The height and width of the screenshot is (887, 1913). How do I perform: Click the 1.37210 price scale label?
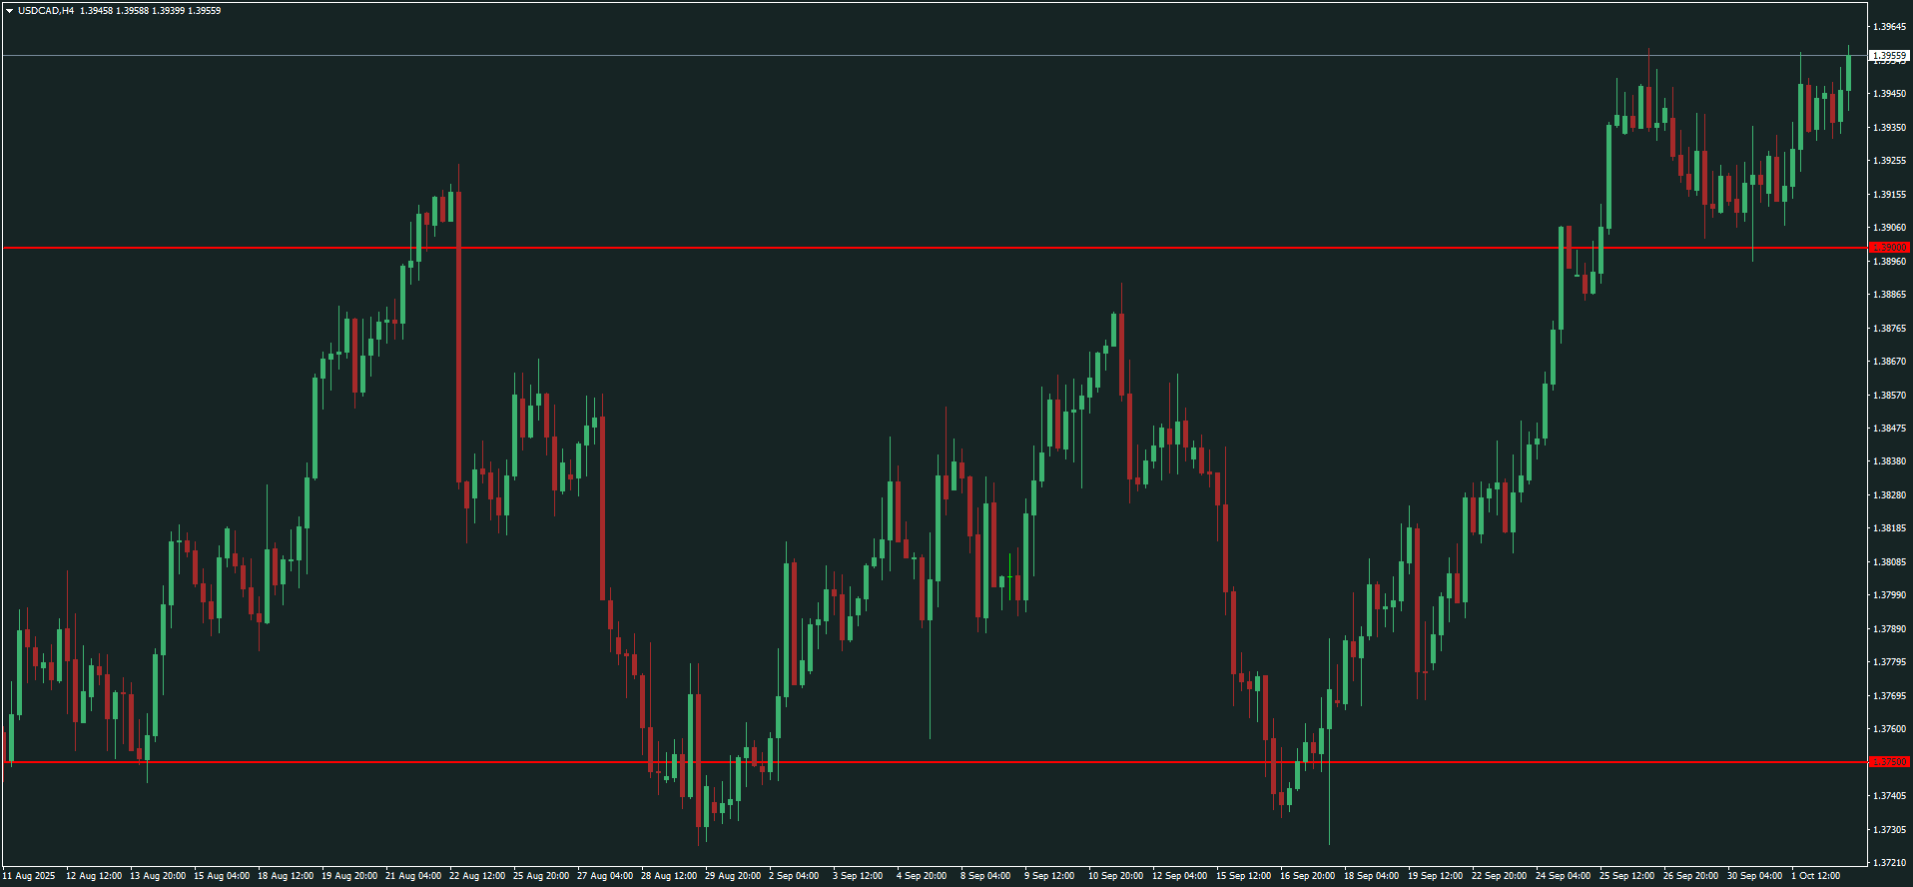(1889, 863)
